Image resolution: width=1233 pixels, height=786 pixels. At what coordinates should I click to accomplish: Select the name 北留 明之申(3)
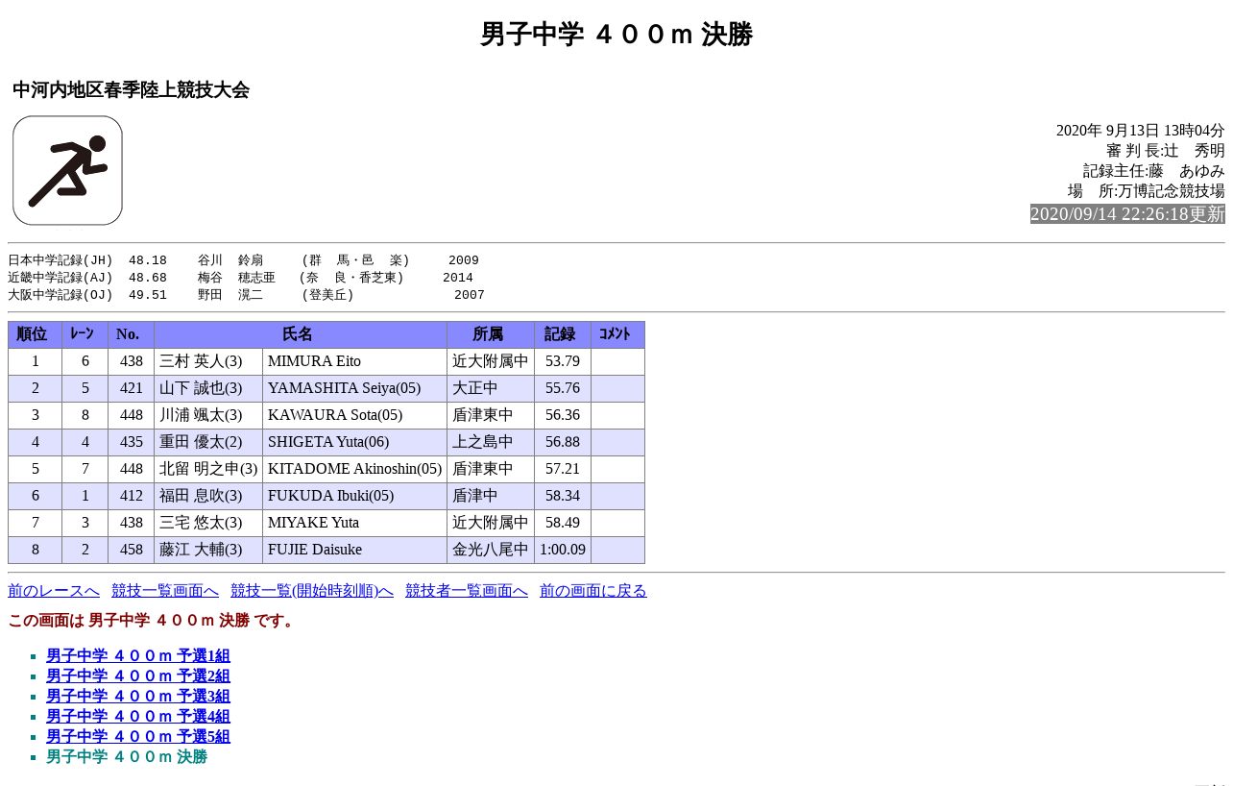coord(208,469)
